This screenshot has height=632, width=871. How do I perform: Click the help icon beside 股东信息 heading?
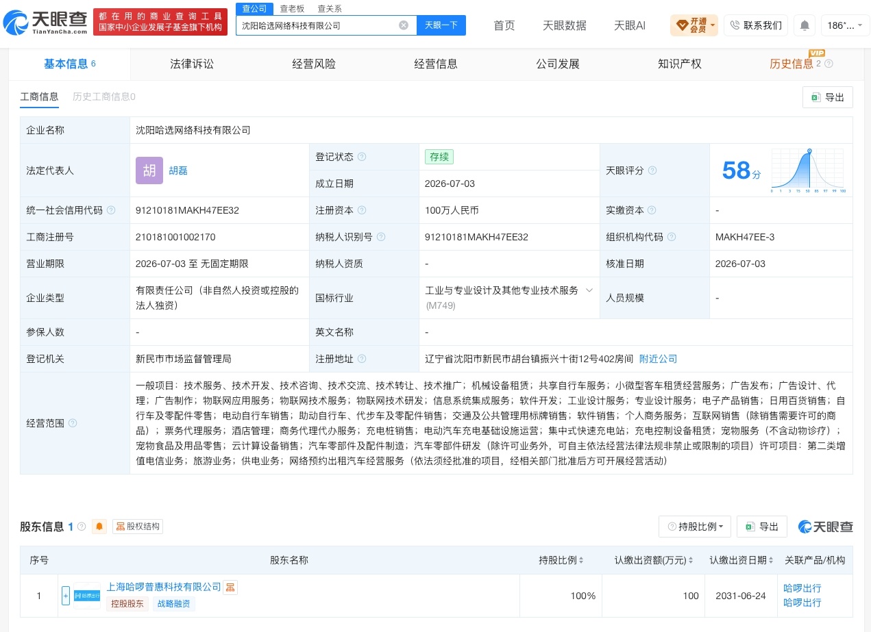[x=82, y=527]
